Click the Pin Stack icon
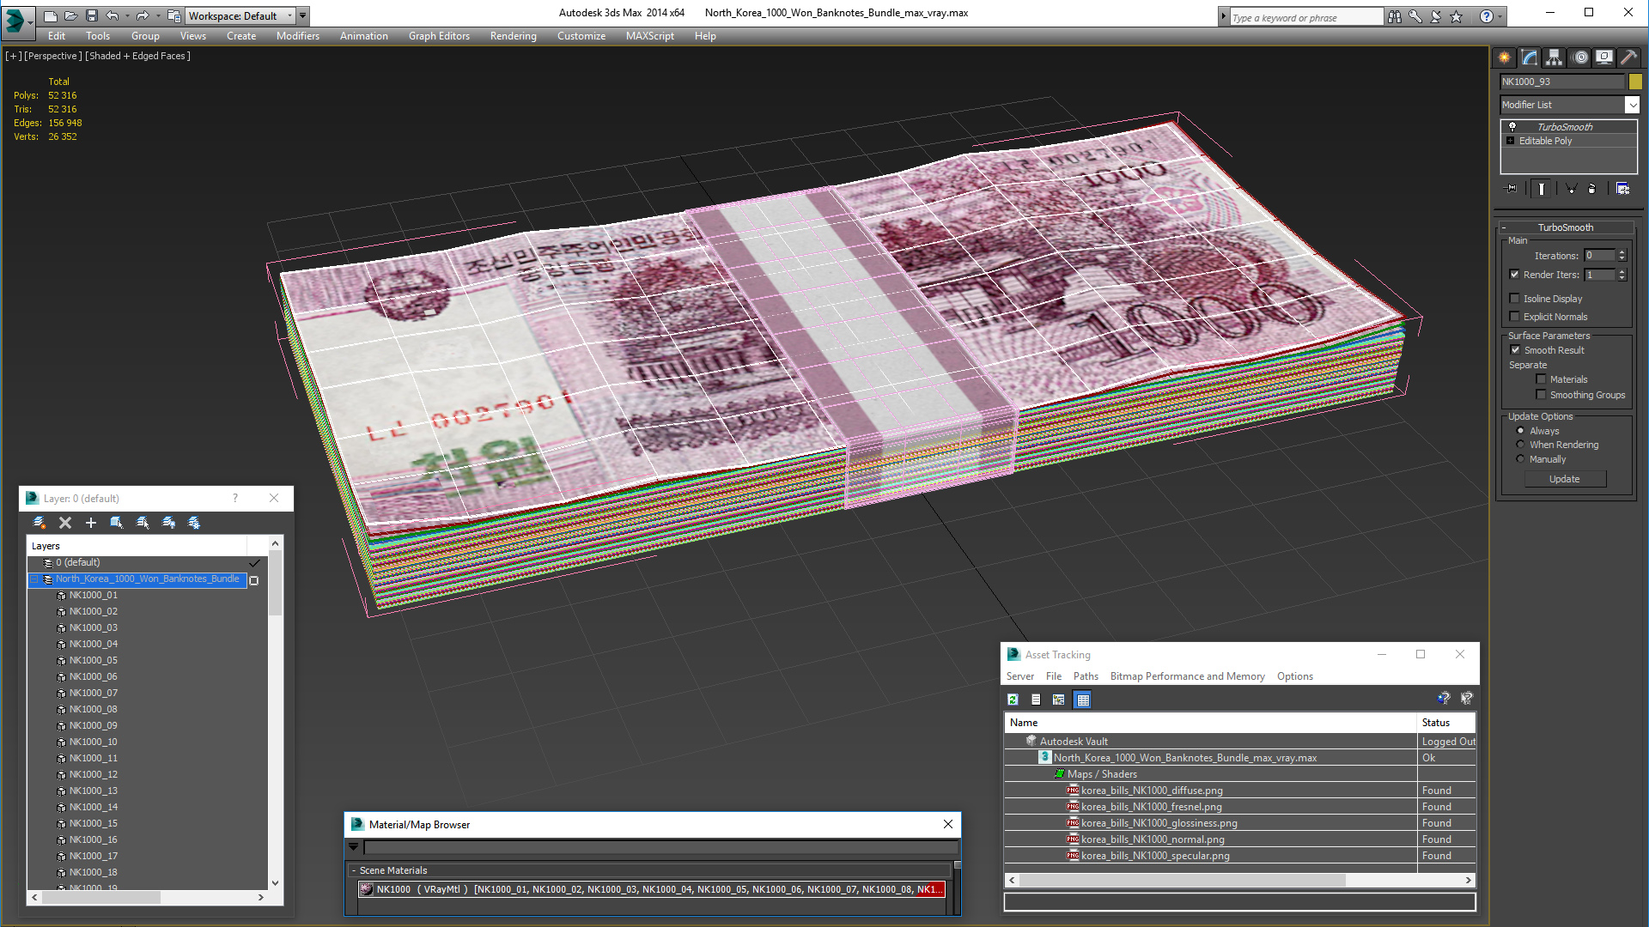 pyautogui.click(x=1512, y=189)
